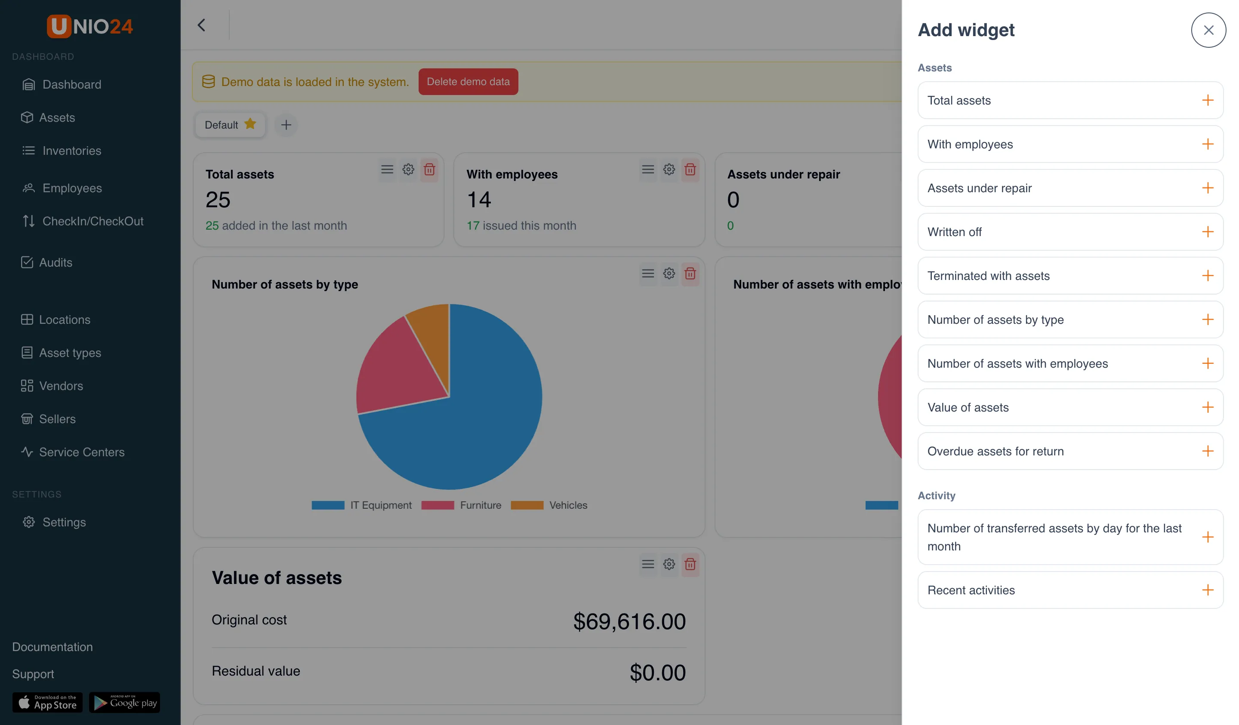Click drag handle on With employees widget
The width and height of the screenshot is (1239, 725).
tap(648, 169)
